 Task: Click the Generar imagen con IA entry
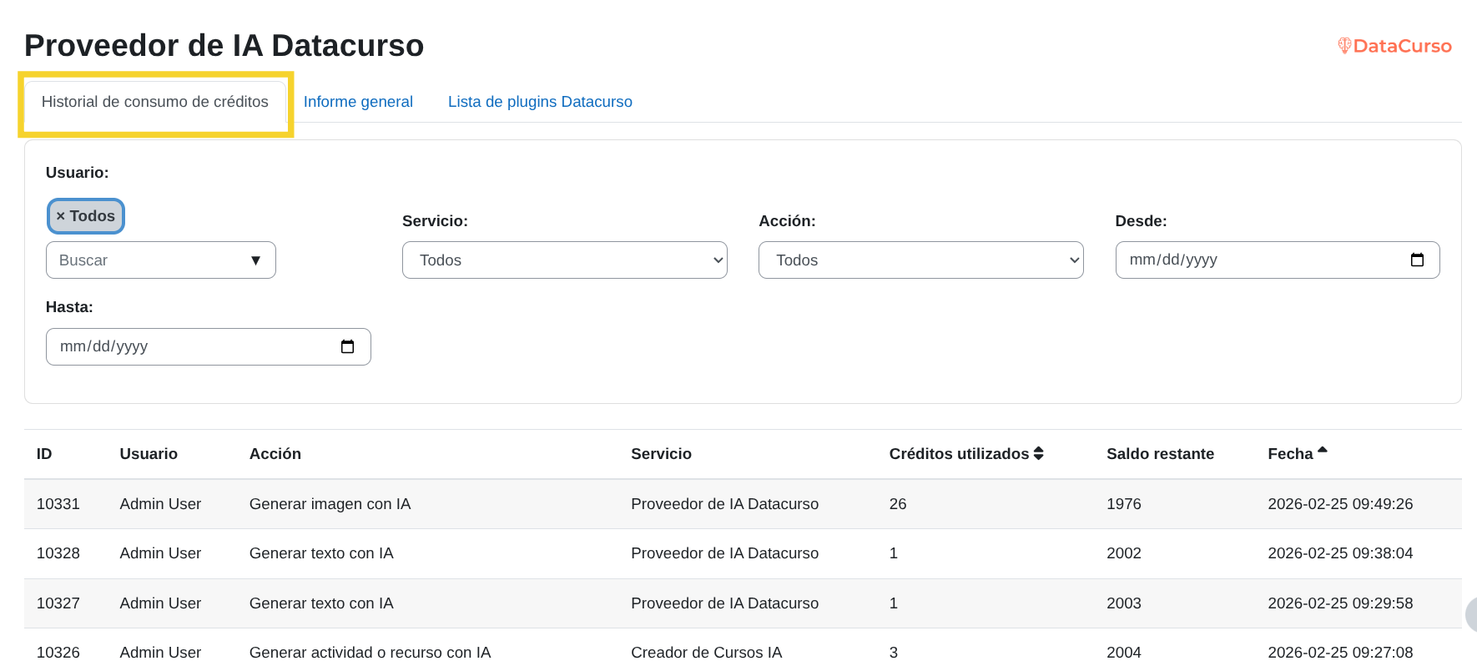click(x=330, y=504)
